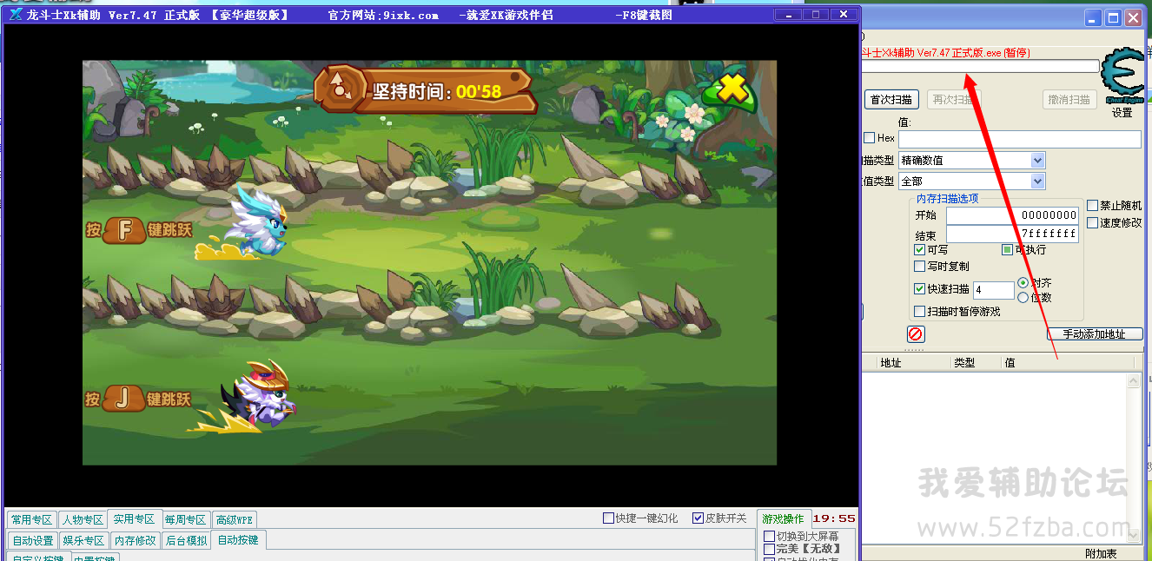Click the 19:55 clock readout

point(834,518)
